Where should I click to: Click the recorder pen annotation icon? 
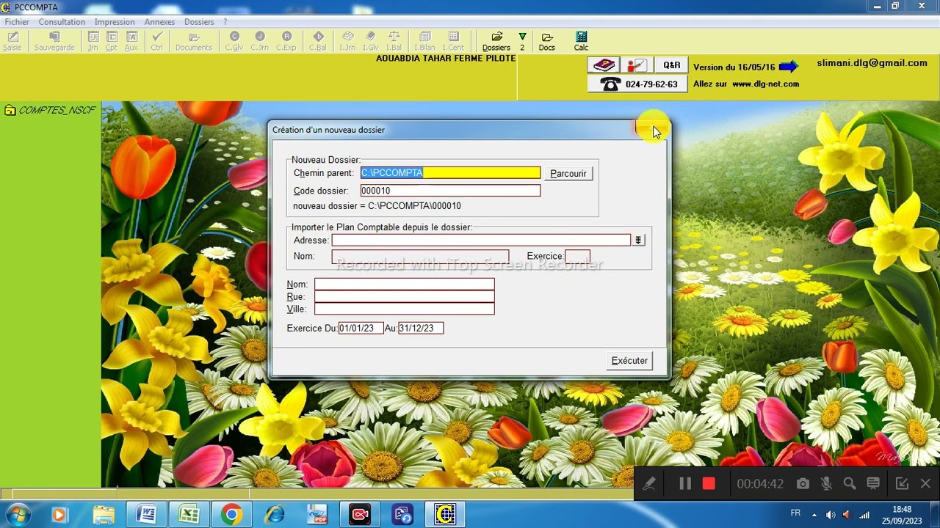649,484
